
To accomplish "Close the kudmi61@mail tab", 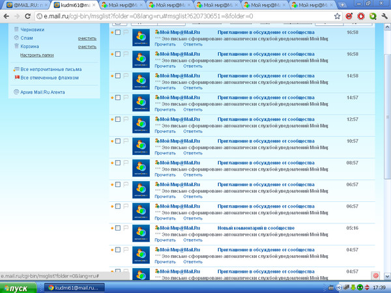I will pyautogui.click(x=93, y=5).
